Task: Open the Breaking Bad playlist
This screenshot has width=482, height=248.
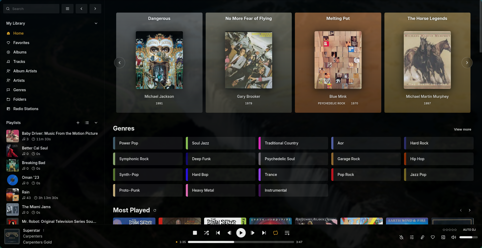Action: (52, 165)
